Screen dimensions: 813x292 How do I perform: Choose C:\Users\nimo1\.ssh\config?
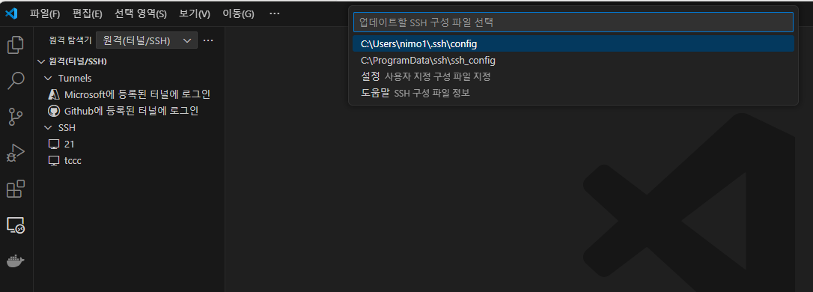click(x=573, y=43)
